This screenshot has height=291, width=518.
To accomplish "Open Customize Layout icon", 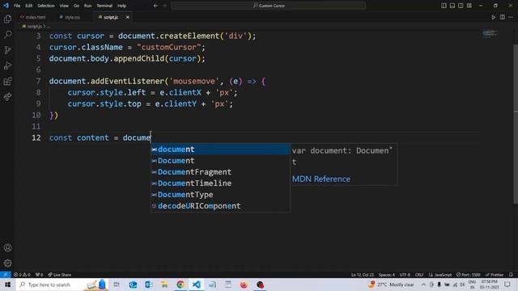I will click(469, 6).
